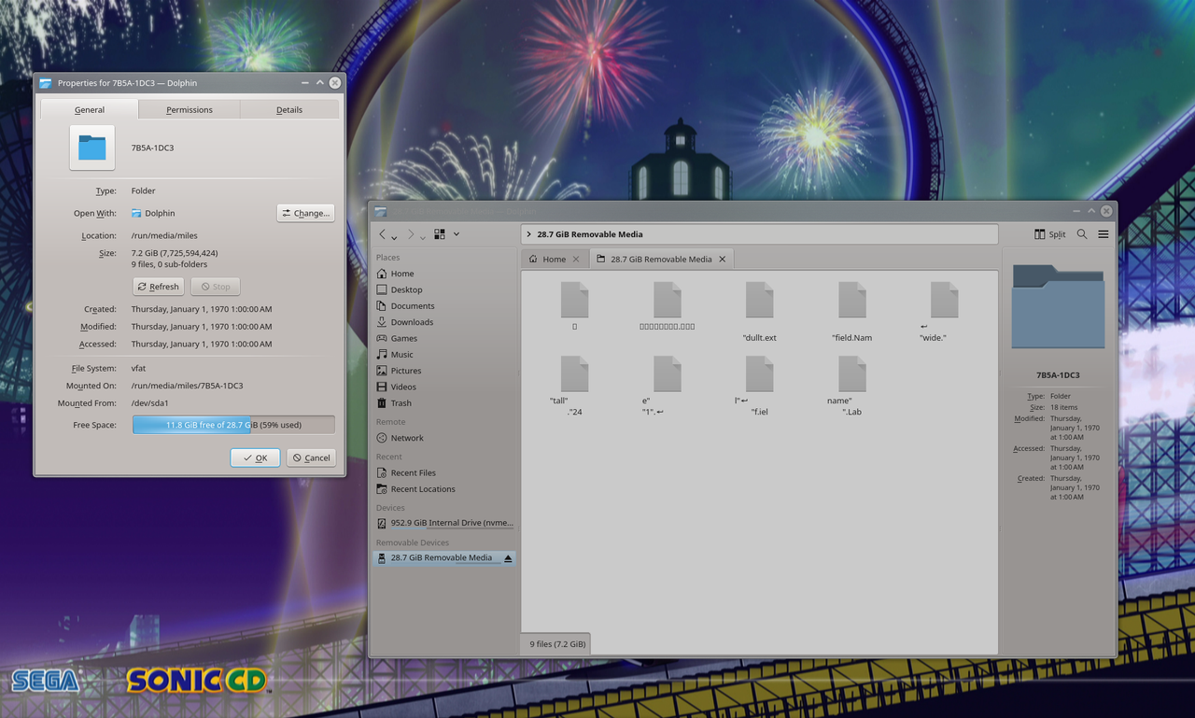Minimize the Dolphin window

1076,211
